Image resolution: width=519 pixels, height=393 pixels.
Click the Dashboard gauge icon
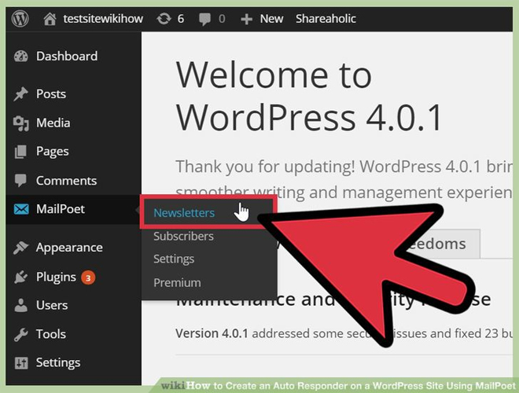[x=21, y=57]
